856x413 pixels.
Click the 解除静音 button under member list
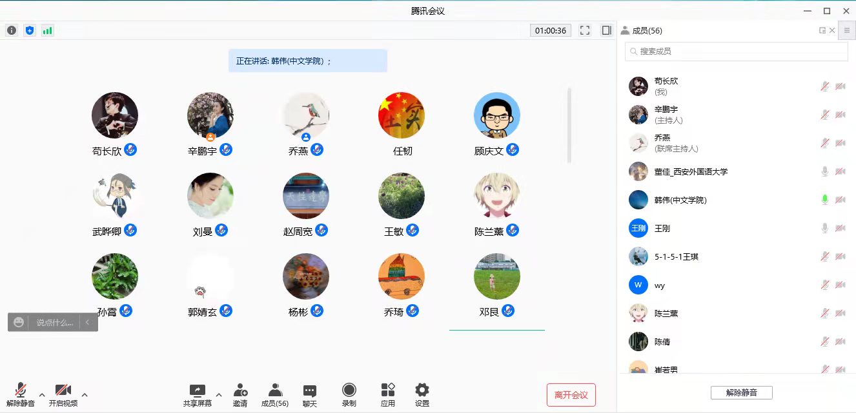point(741,392)
